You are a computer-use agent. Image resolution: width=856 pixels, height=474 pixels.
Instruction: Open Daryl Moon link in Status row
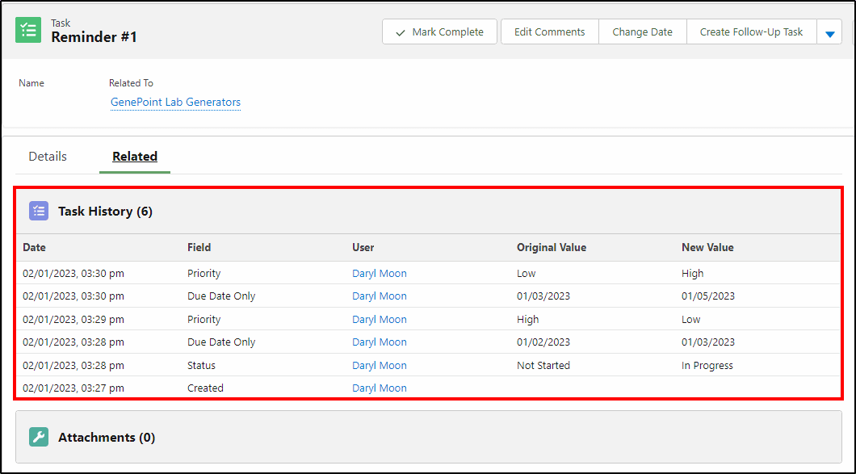[380, 365]
